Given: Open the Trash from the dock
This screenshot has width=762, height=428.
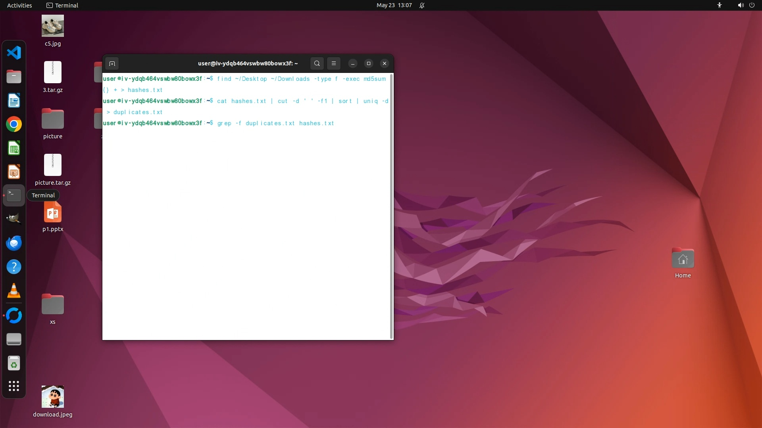Looking at the screenshot, I should pyautogui.click(x=14, y=363).
